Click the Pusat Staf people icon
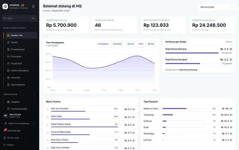Screen dimensions: 239x150 tap(8, 63)
